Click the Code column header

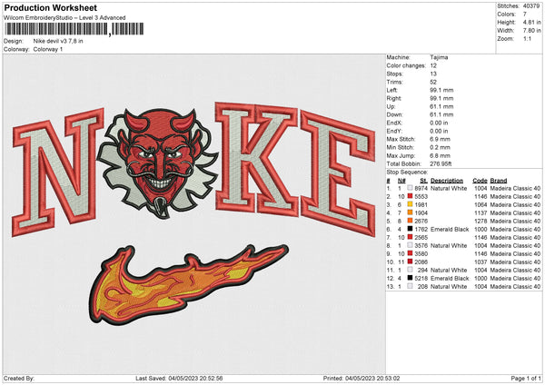pos(480,181)
